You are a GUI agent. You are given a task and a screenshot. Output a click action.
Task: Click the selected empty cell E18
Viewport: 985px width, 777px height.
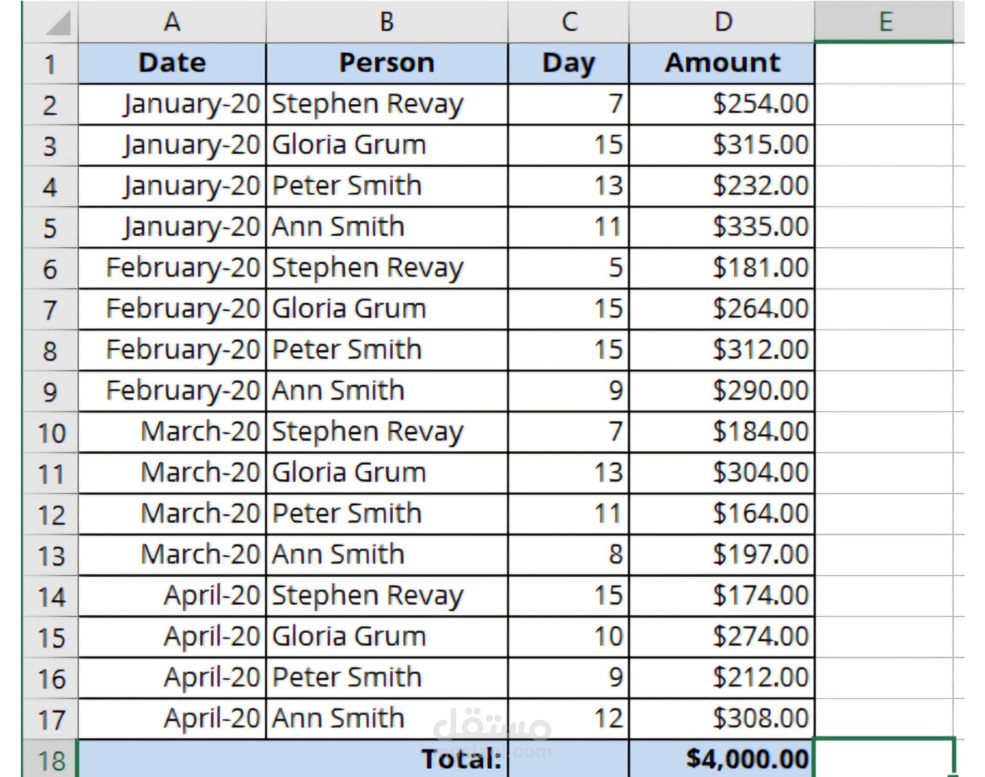click(884, 759)
